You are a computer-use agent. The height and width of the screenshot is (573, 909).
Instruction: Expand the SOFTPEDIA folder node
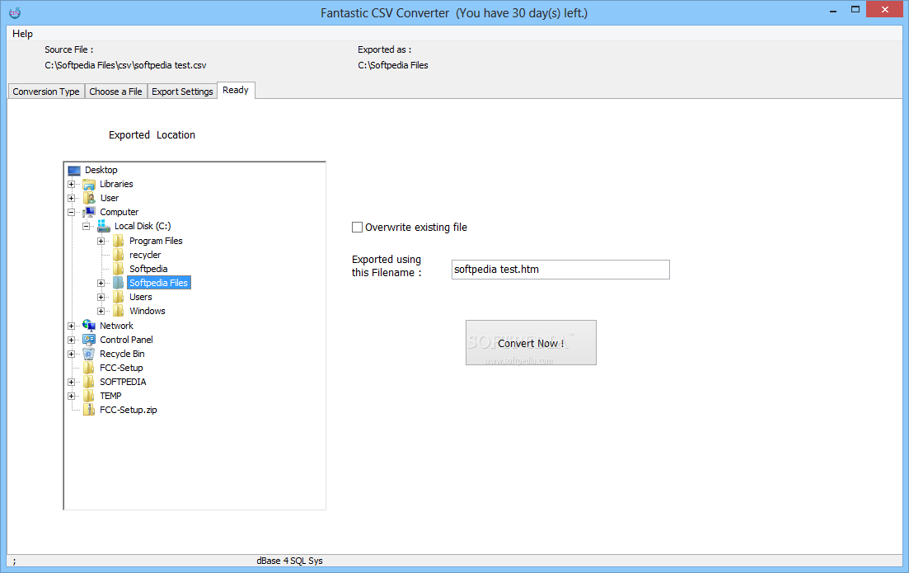pyautogui.click(x=72, y=382)
